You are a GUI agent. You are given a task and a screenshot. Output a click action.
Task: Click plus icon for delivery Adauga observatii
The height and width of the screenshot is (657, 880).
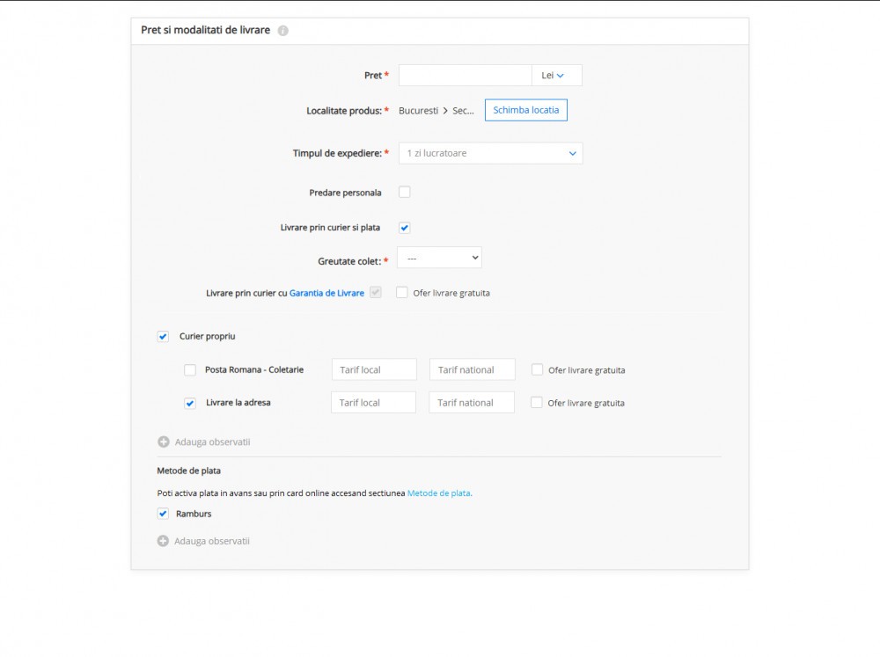point(164,442)
